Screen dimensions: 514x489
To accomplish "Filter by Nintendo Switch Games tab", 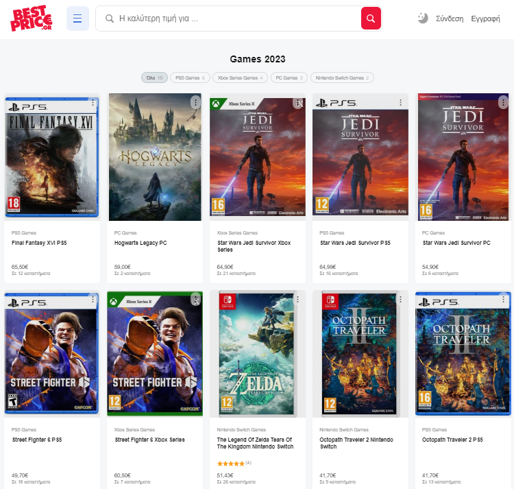I will point(342,77).
